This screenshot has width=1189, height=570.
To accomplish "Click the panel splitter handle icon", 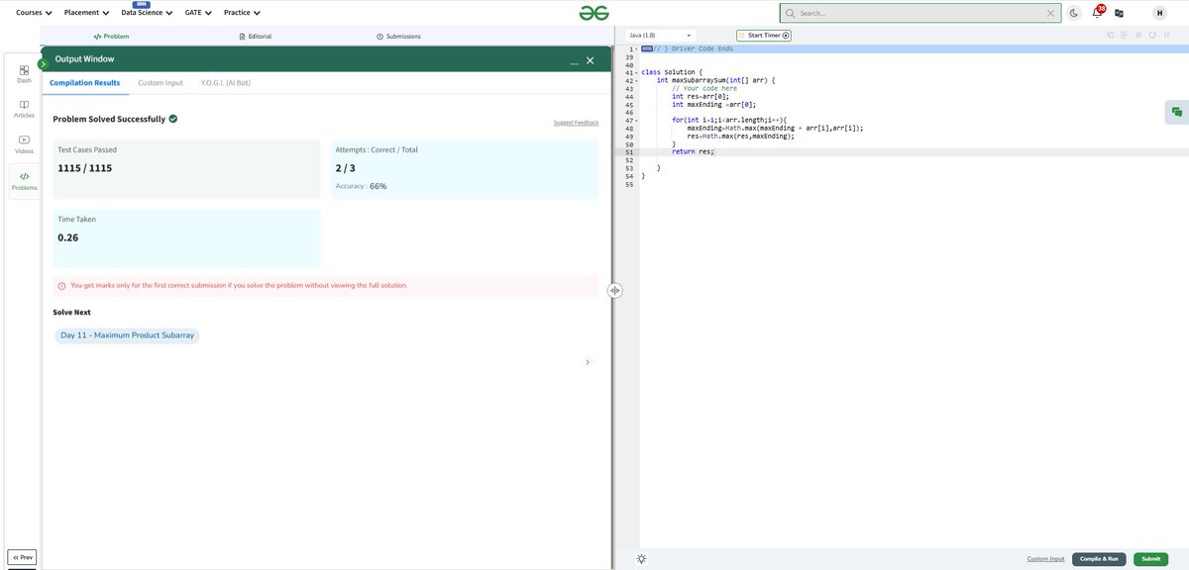I will (614, 290).
